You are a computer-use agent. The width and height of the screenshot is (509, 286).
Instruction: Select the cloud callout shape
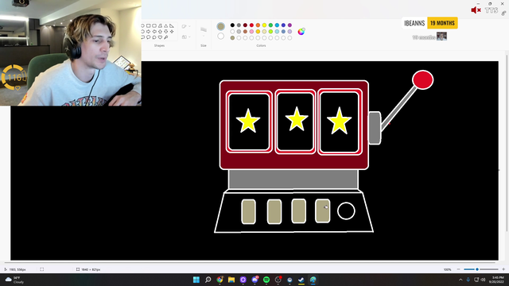point(154,37)
